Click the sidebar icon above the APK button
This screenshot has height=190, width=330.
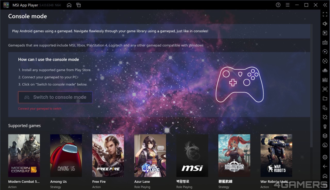325,70
